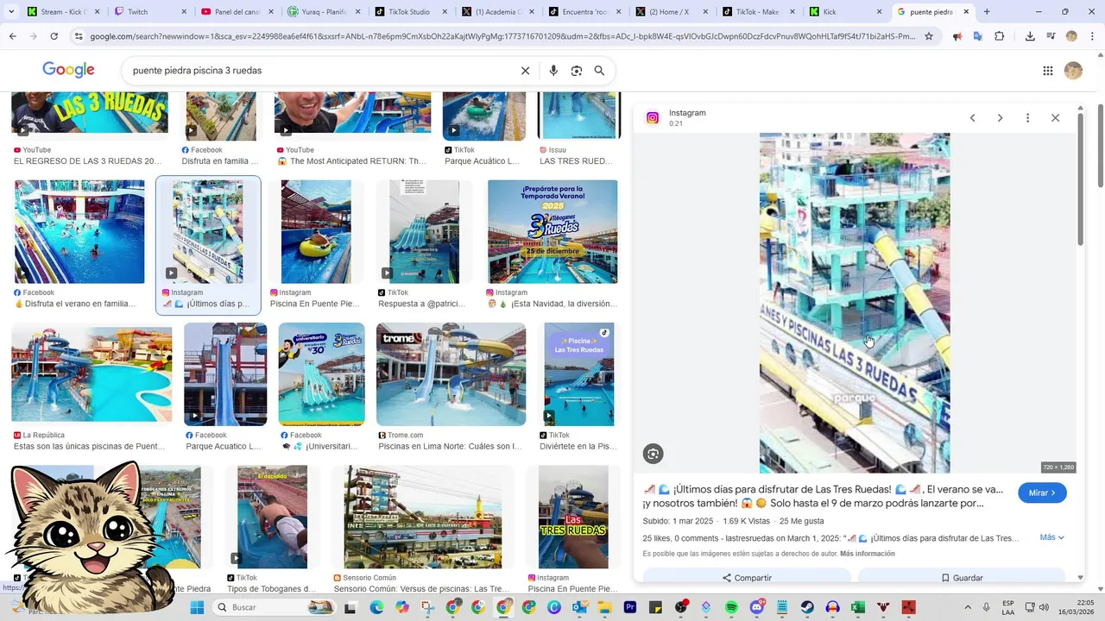This screenshot has height=621, width=1105.
Task: Open Discord from the taskbar
Action: [x=757, y=607]
